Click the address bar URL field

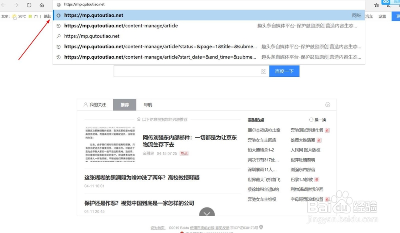coord(209,4)
